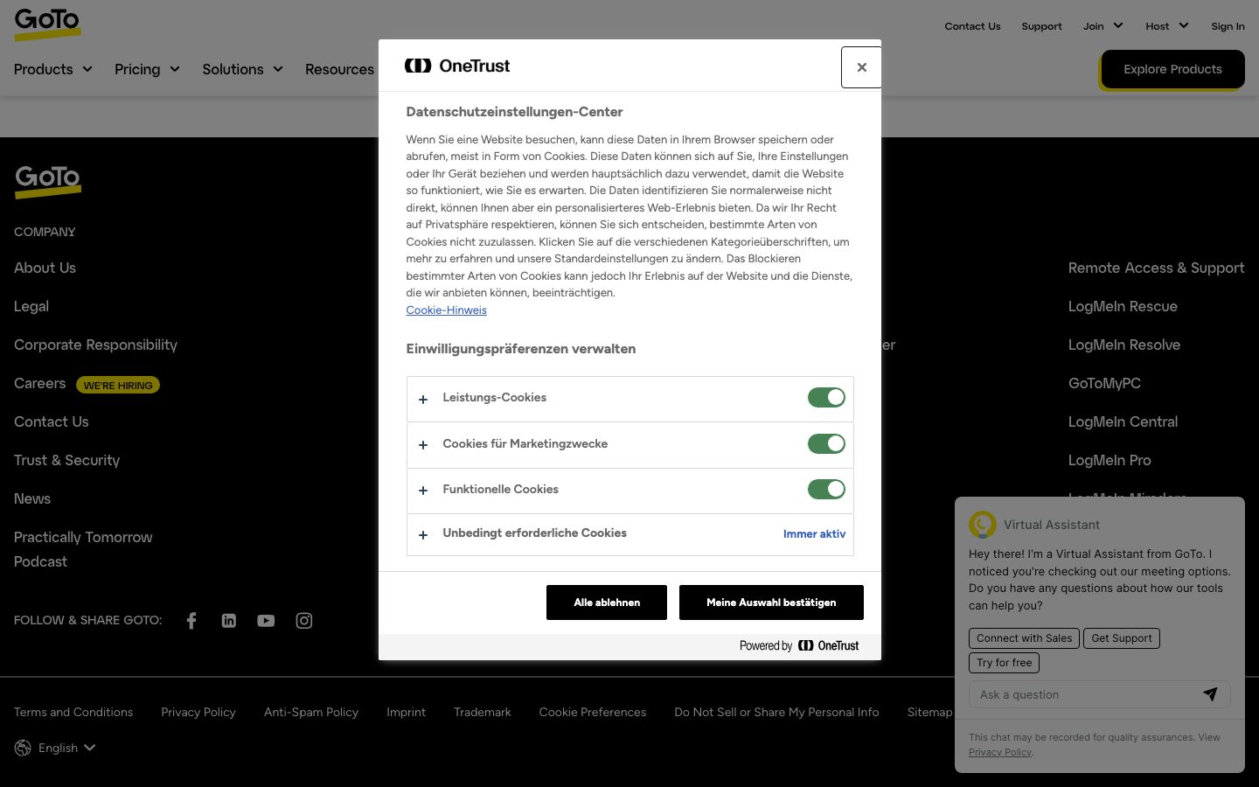Screen dimensions: 1259x787
Task: Open LogMeIn Rescue product link
Action: [x=1123, y=306]
